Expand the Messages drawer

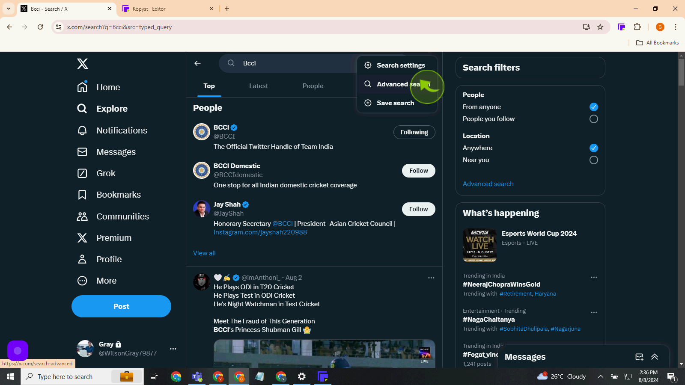(655, 357)
